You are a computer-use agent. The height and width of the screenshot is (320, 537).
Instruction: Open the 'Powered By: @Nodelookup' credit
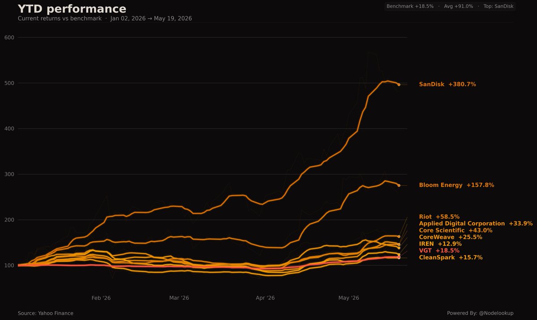point(480,313)
